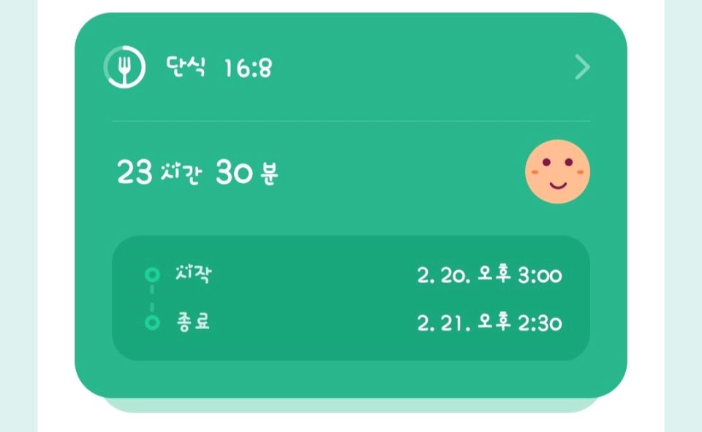Click the 종료 end circle marker
The width and height of the screenshot is (702, 432).
coord(152,323)
